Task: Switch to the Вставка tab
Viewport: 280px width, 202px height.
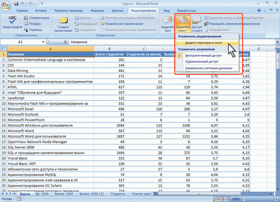Action: tap(41, 10)
